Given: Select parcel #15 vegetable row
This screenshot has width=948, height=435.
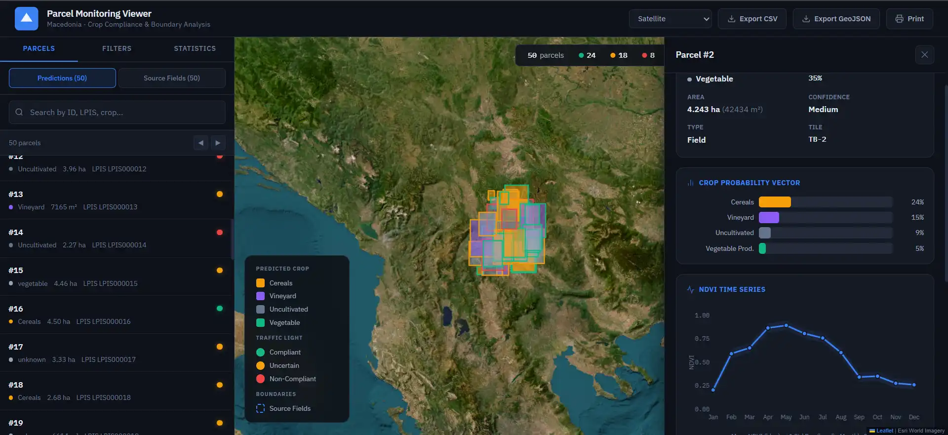Looking at the screenshot, I should [x=116, y=277].
